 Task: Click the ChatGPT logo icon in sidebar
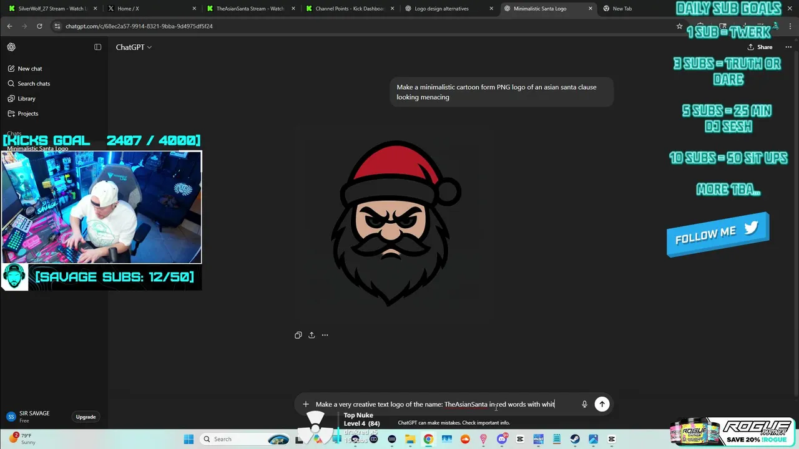(11, 47)
